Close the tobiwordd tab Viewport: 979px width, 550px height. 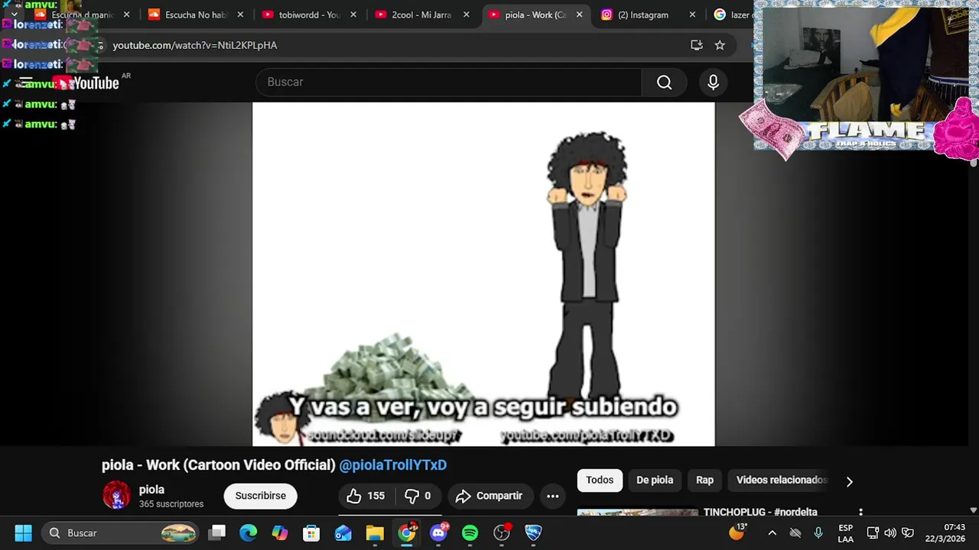(353, 15)
